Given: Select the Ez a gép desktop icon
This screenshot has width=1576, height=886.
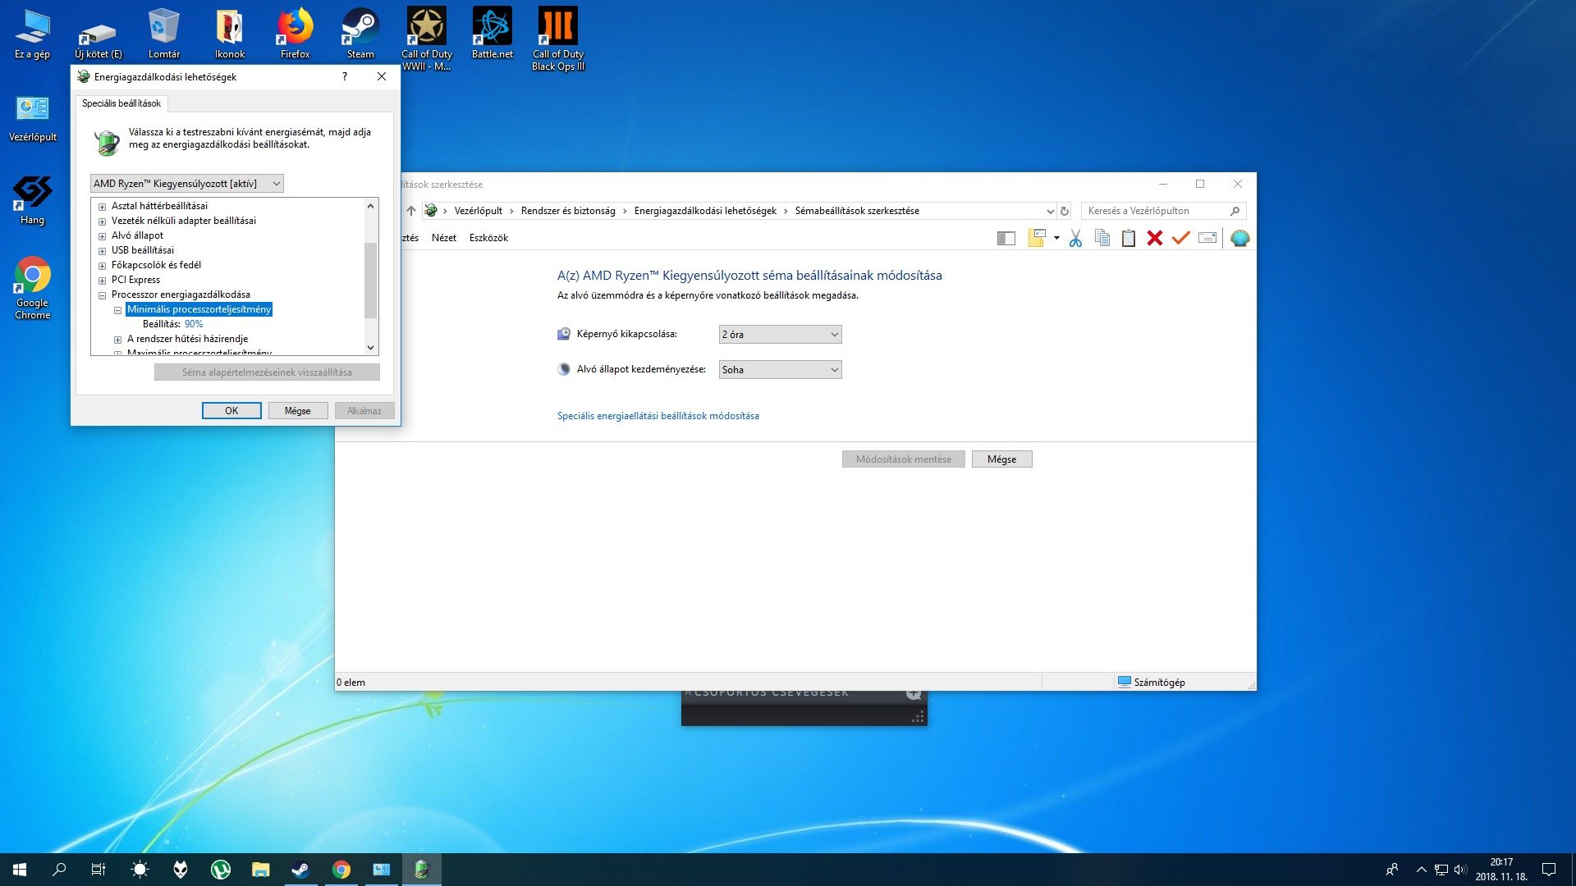Looking at the screenshot, I should (x=33, y=33).
